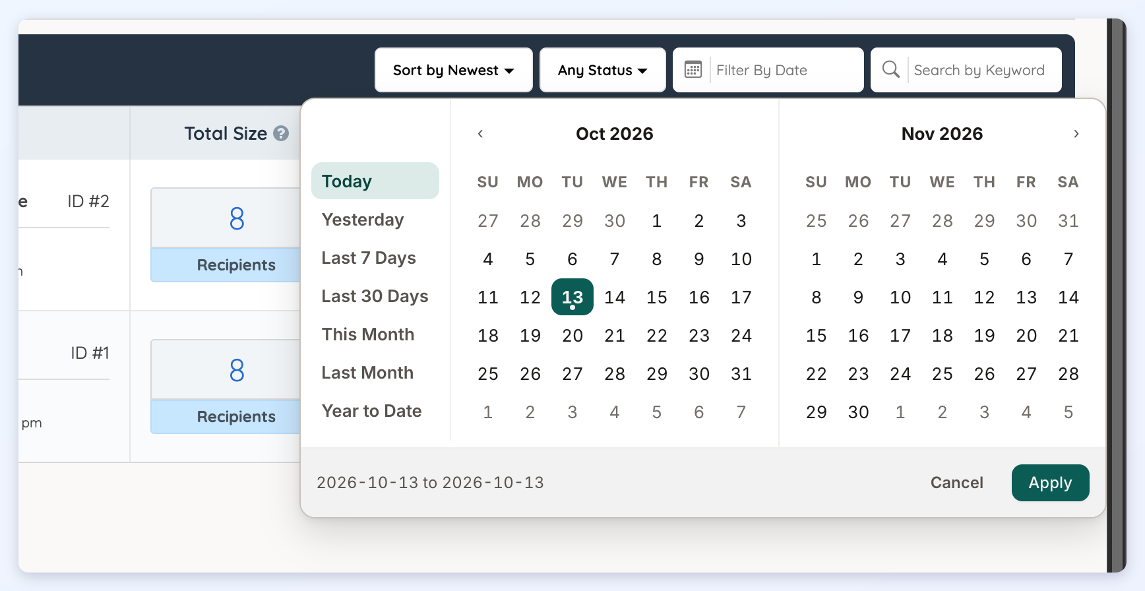Select the Today preset range
Viewport: 1145px width, 591px height.
375,181
